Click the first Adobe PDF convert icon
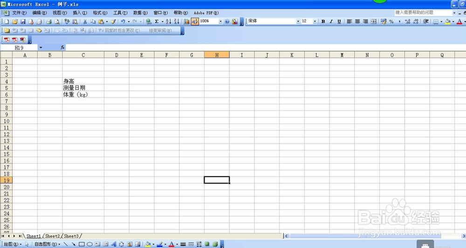 coord(7,40)
